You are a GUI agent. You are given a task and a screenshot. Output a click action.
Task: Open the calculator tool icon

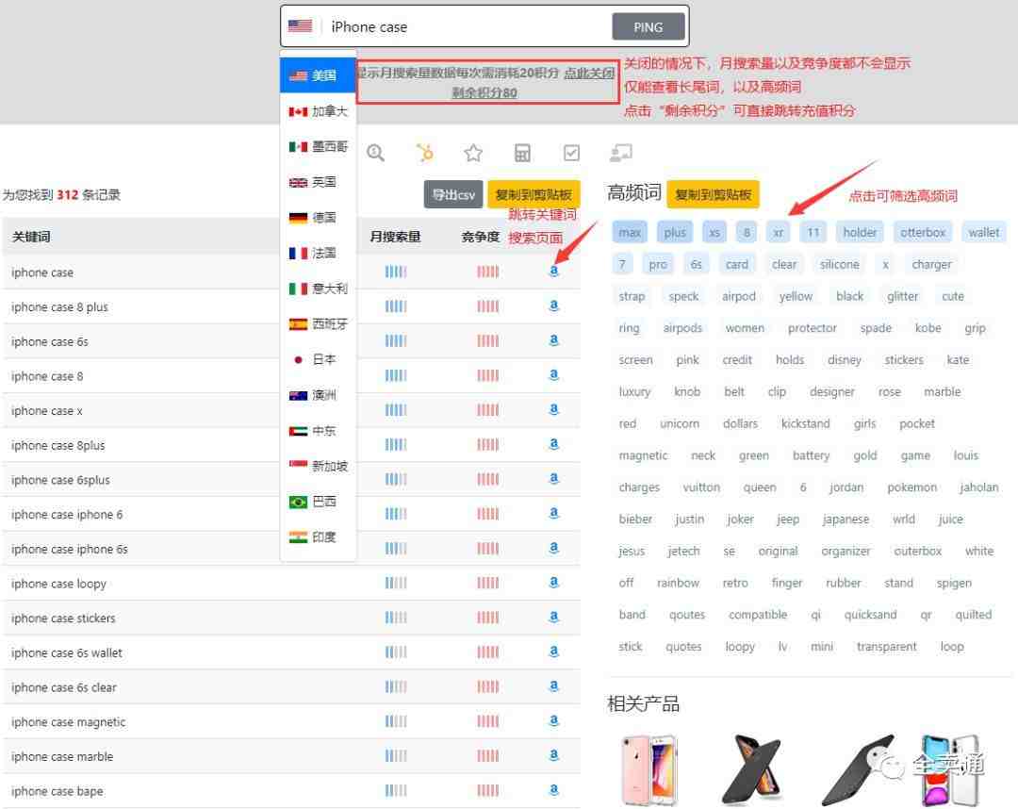point(522,154)
